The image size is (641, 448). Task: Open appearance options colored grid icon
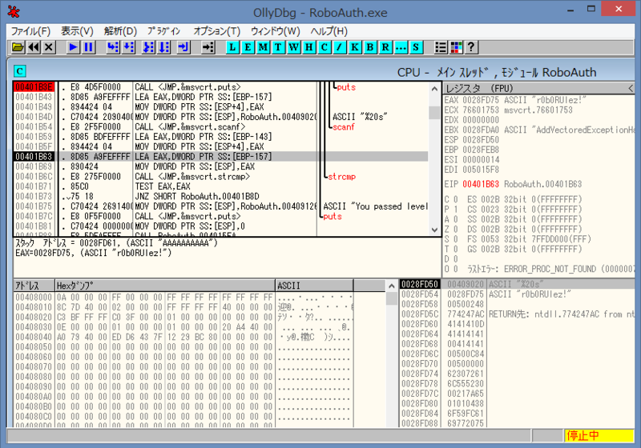[456, 47]
